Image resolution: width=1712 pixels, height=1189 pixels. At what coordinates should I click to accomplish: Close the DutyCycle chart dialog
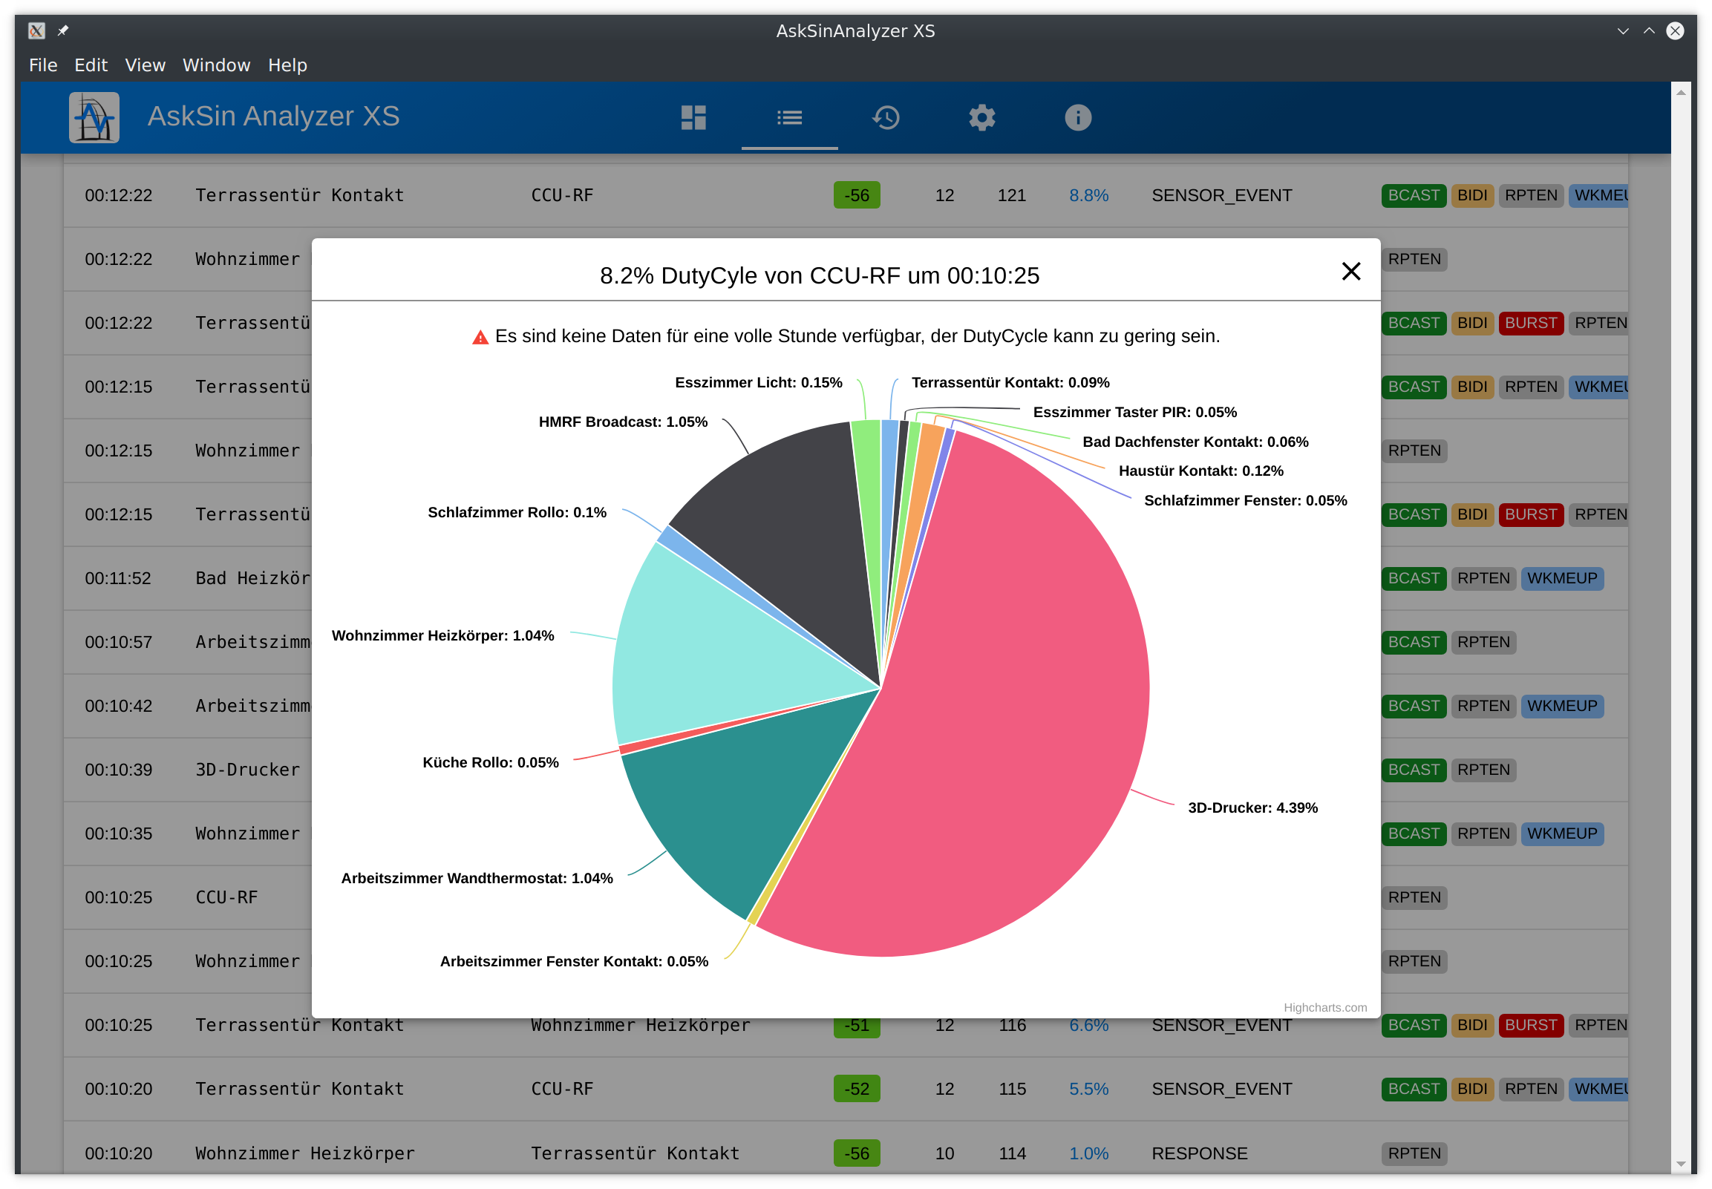click(x=1350, y=271)
